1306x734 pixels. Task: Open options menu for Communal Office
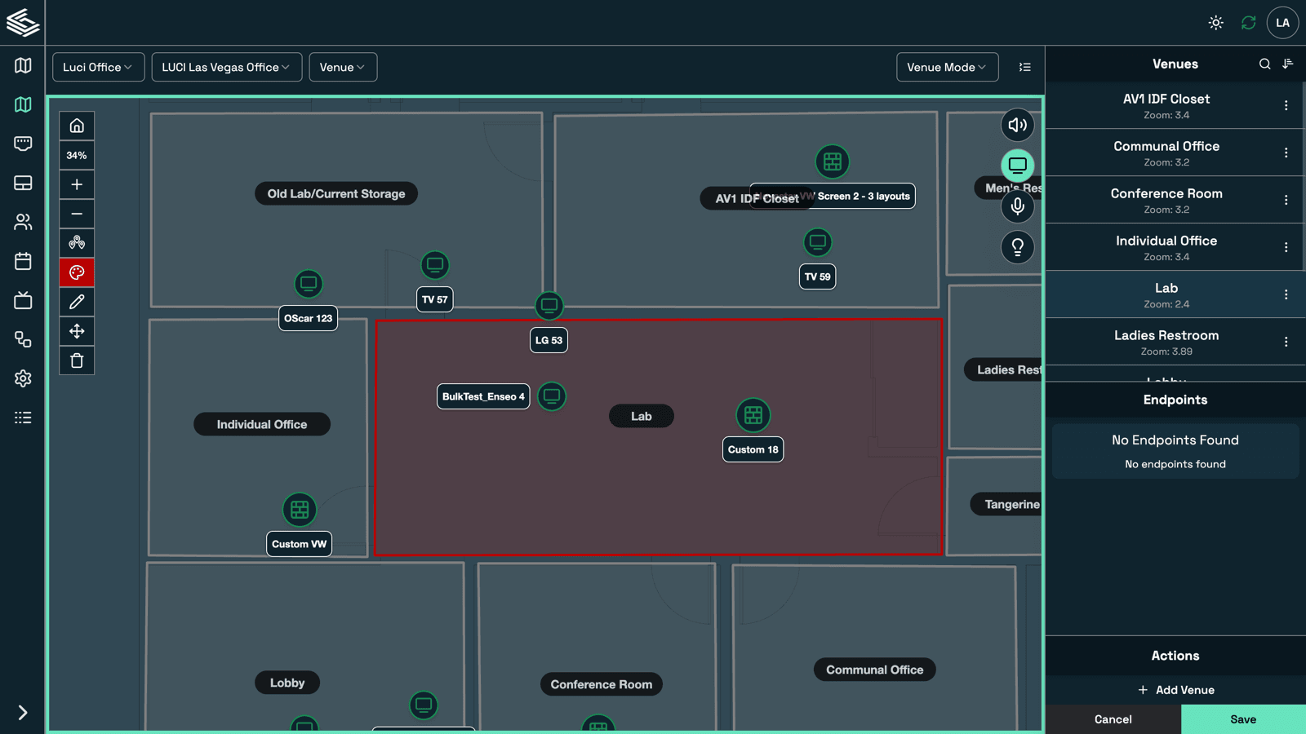[x=1286, y=153]
